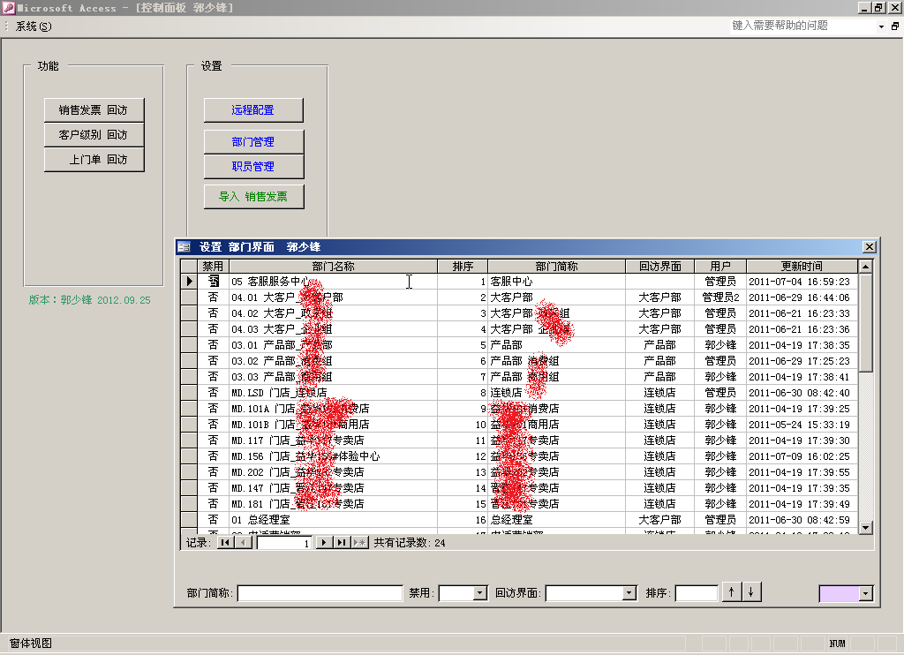Click the move-up arrow beside 排序
Screen dimensions: 904x655
[x=732, y=592]
